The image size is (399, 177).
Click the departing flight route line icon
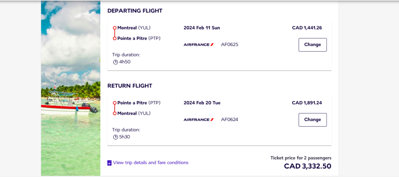point(115,33)
